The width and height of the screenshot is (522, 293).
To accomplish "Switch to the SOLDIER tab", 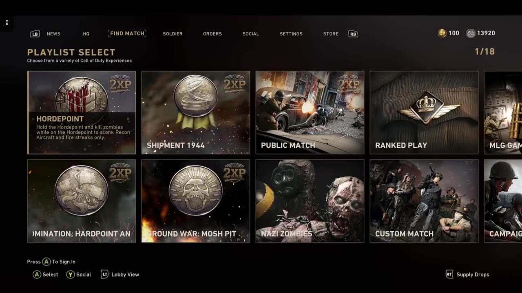I will click(173, 34).
